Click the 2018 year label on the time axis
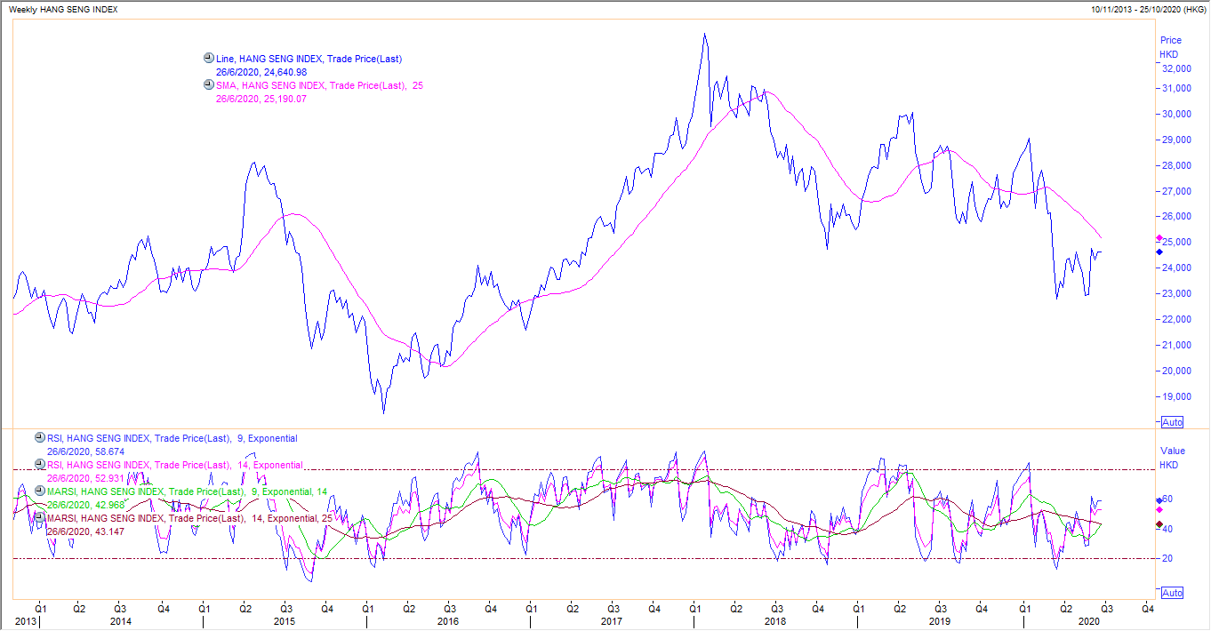This screenshot has height=631, width=1211. pos(775,622)
